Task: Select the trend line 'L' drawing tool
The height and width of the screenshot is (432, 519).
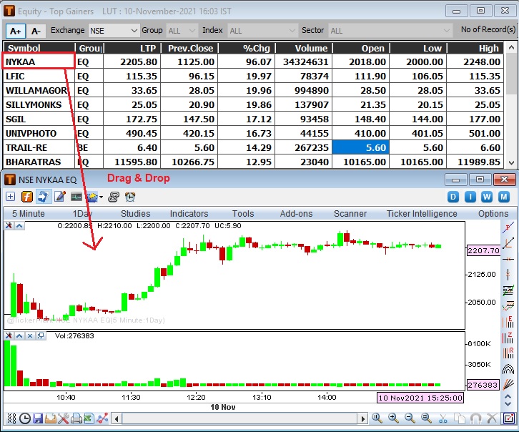Action: pyautogui.click(x=508, y=243)
